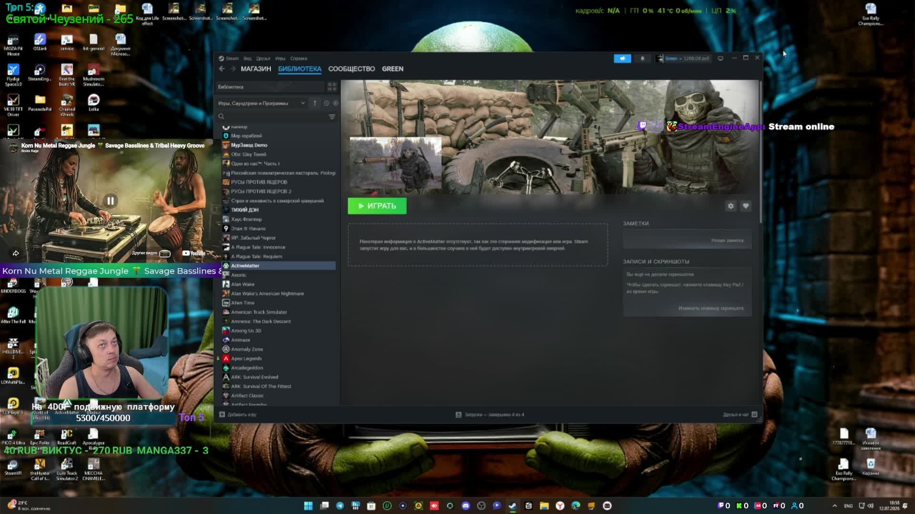Screen dimensions: 915x514
Task: Open the Mushroom Simulator desktop shortcut
Action: coord(93,75)
